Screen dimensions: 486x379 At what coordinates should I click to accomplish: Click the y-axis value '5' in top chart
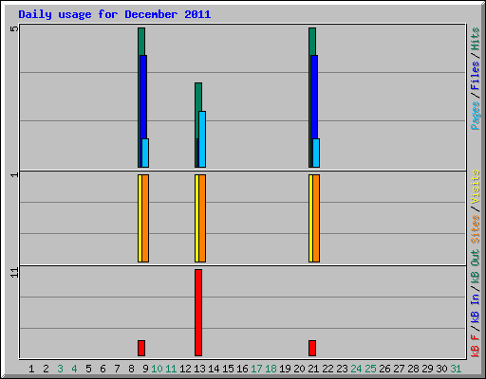point(14,28)
